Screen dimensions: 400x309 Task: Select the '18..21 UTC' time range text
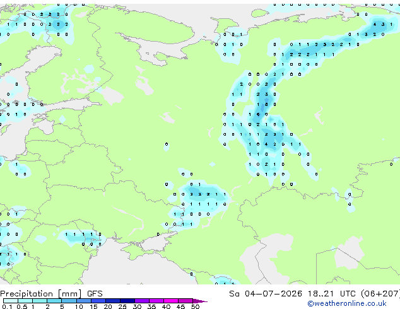pos(331,294)
